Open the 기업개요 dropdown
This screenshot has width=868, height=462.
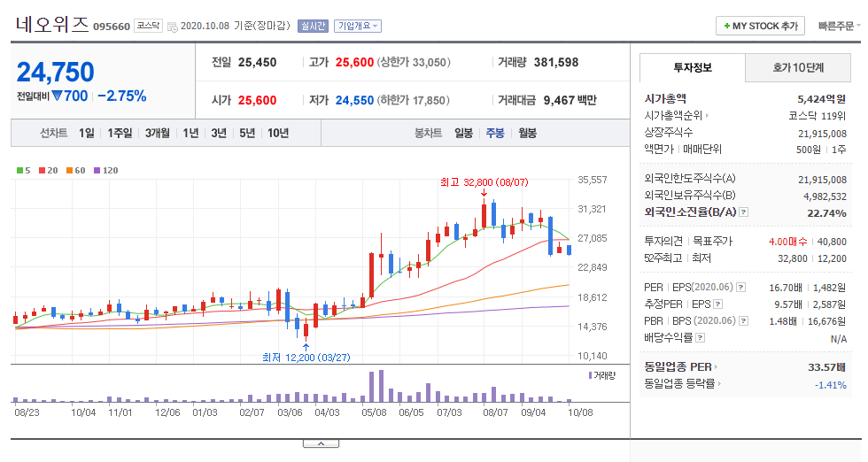coord(358,26)
